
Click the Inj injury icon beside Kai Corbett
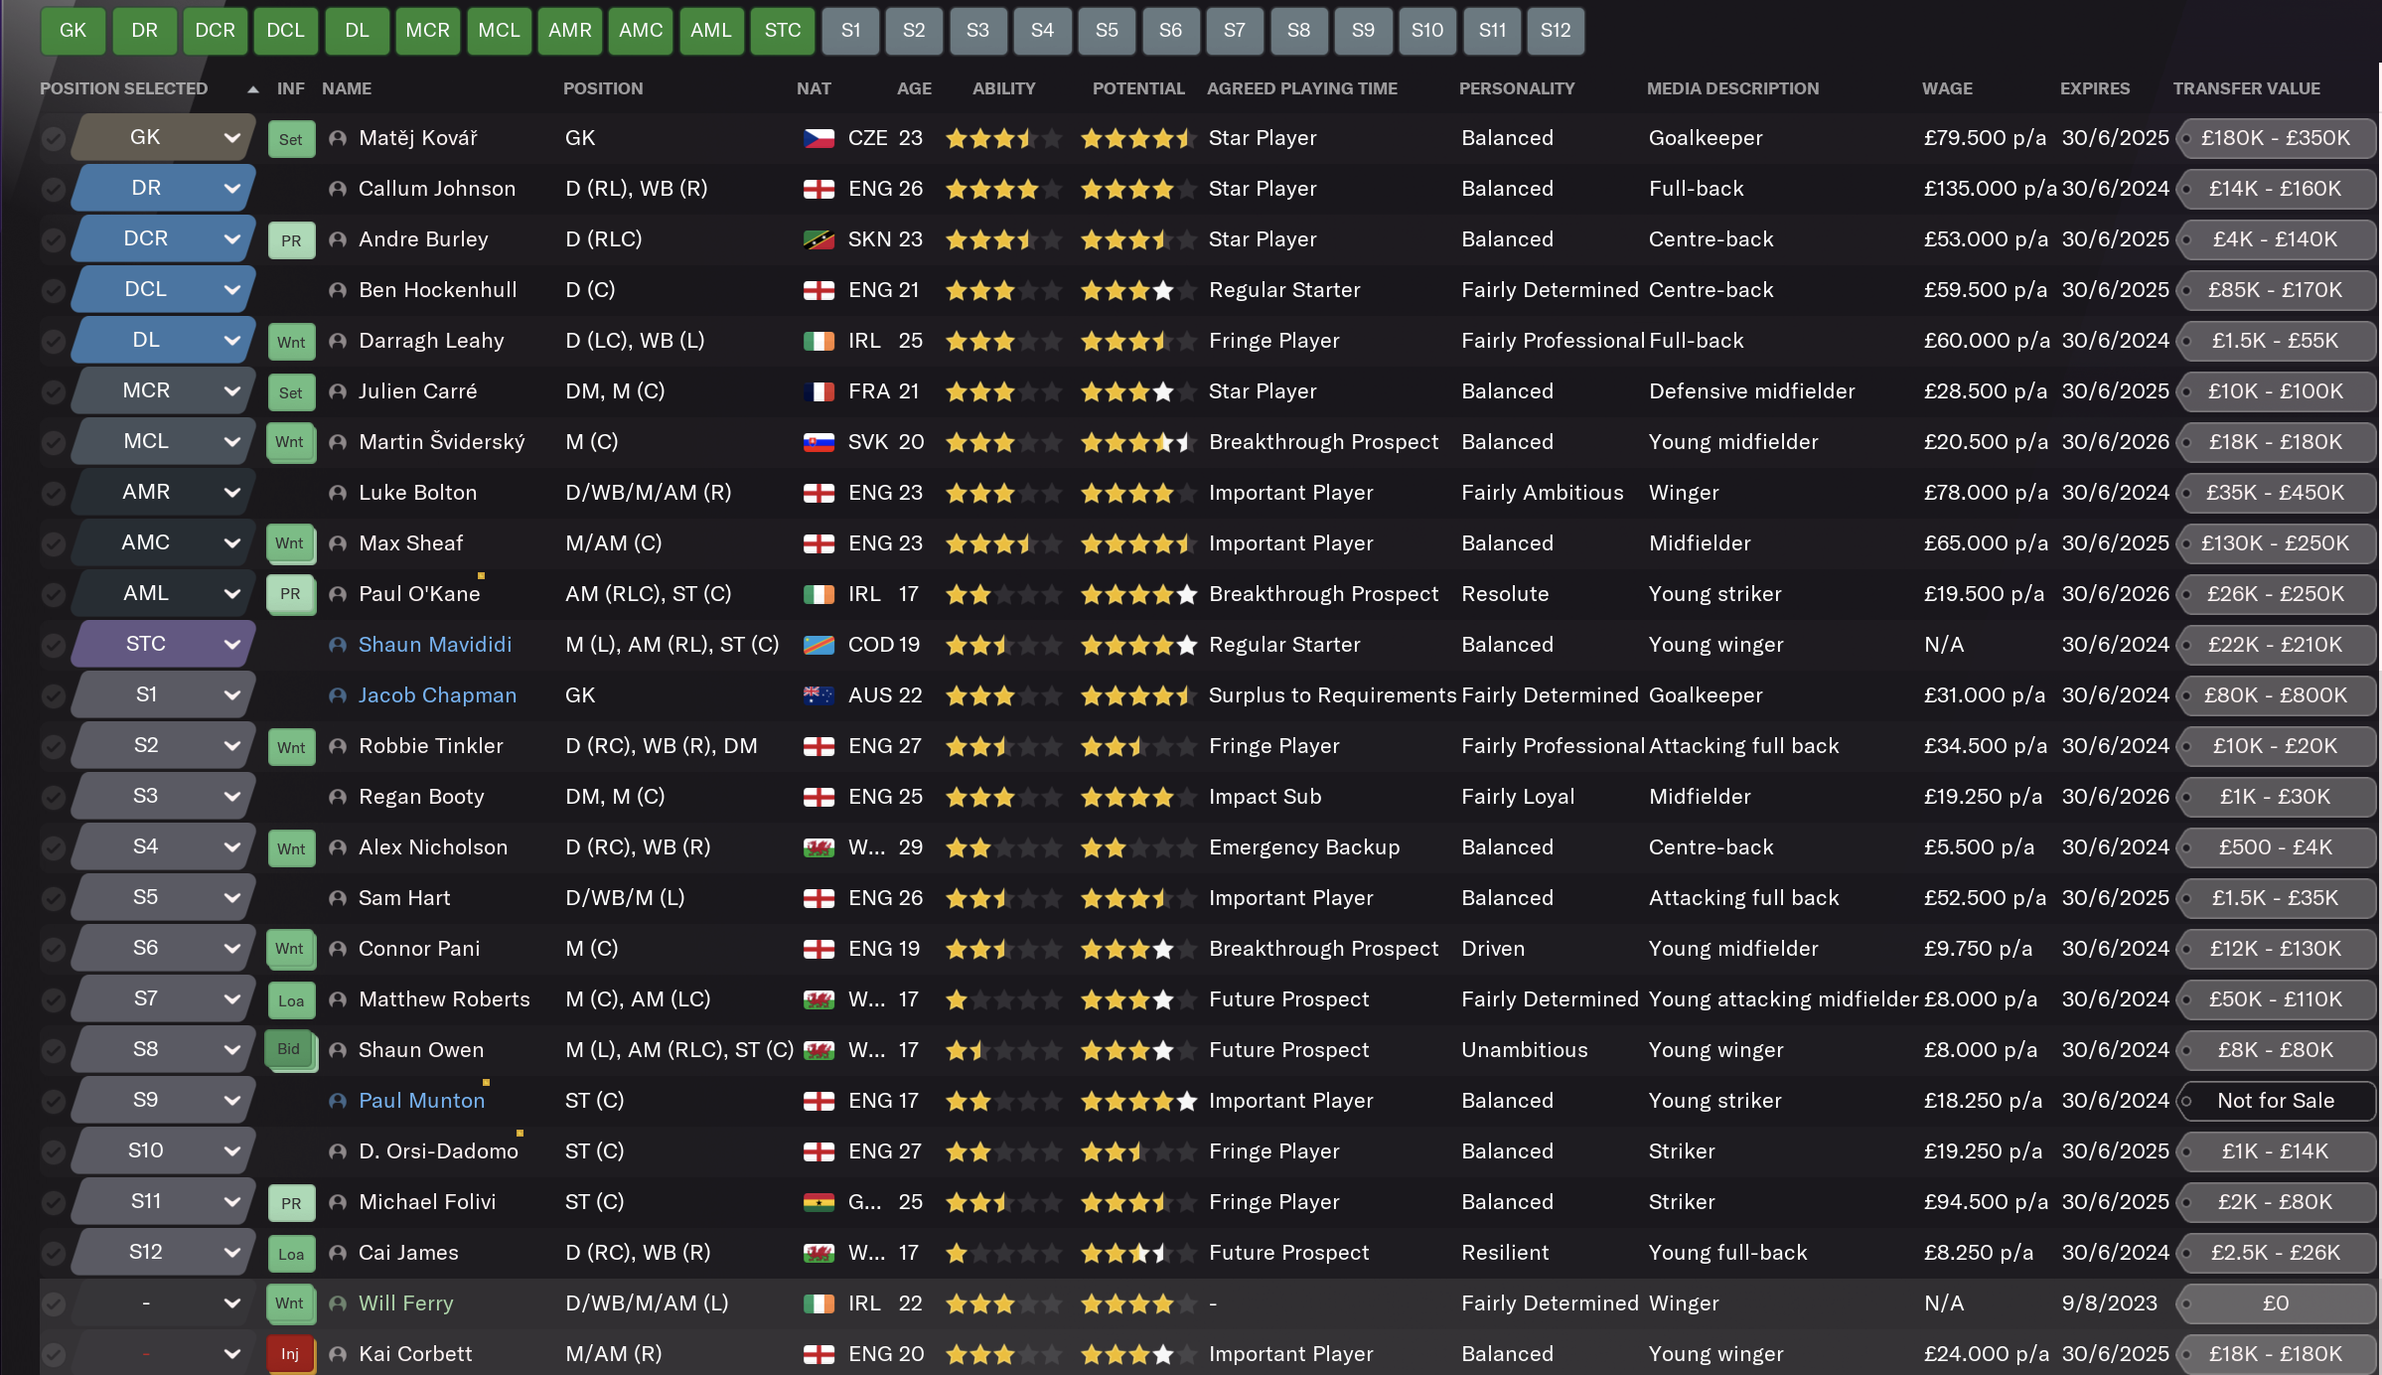coord(291,1354)
